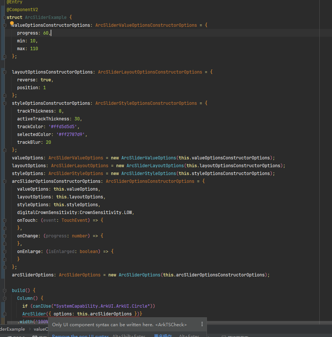The image size is (332, 337).
Task: Fold the valueOptionsConstructorOptions object
Action: (4, 25)
